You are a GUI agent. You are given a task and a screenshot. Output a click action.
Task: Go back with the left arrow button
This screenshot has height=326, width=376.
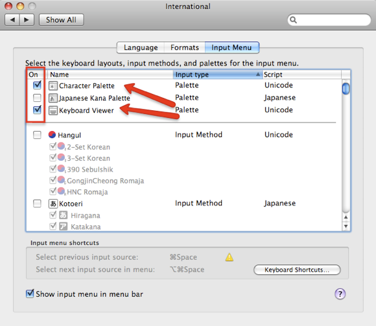pos(12,19)
